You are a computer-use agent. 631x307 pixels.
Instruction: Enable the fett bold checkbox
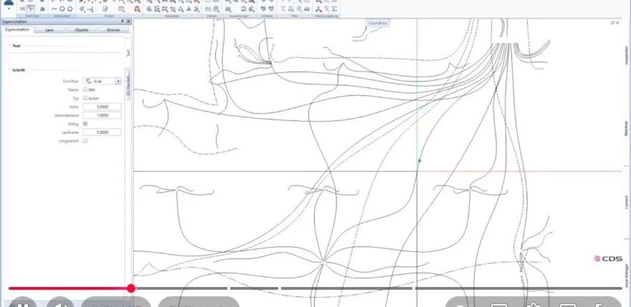click(85, 90)
